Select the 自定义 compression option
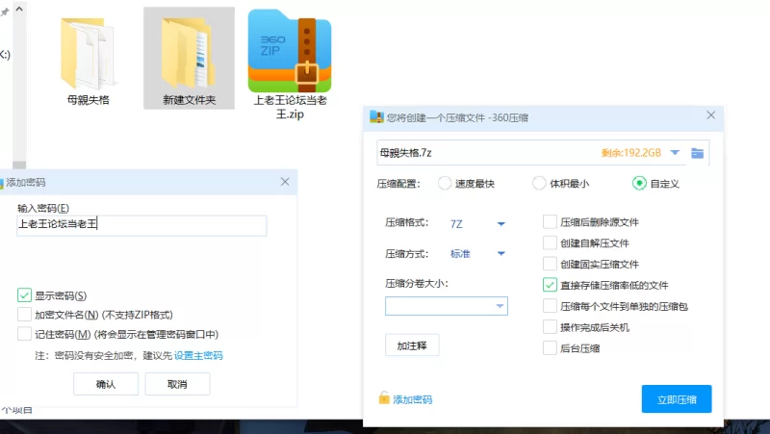770x434 pixels. tap(639, 183)
